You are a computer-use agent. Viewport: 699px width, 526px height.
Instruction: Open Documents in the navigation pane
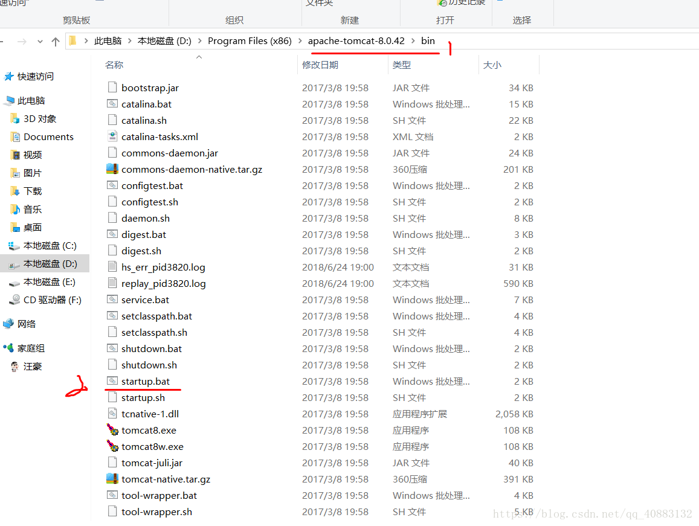[48, 137]
